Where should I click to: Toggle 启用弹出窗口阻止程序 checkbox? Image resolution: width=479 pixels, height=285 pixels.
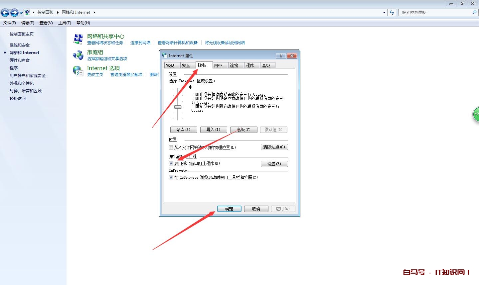coord(171,163)
